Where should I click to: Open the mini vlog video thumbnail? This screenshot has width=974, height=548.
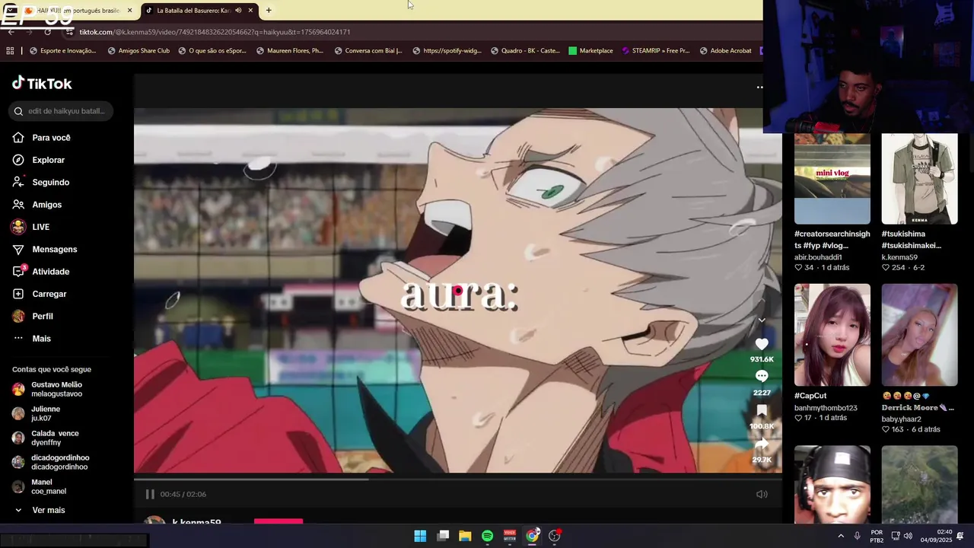coord(832,179)
